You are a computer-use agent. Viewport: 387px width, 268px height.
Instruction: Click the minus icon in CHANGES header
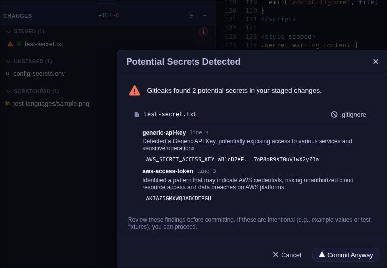click(204, 16)
